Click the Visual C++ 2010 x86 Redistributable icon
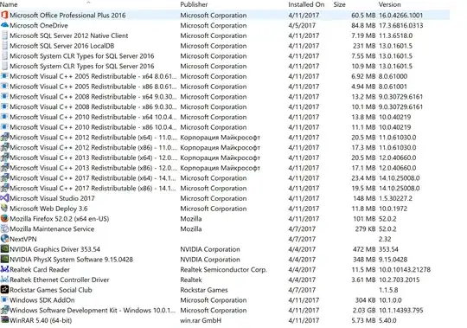The image size is (467, 328). (4, 127)
